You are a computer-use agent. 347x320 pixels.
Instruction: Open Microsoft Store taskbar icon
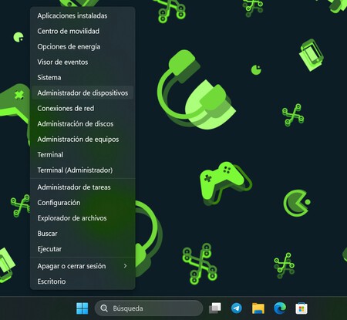coord(302,308)
